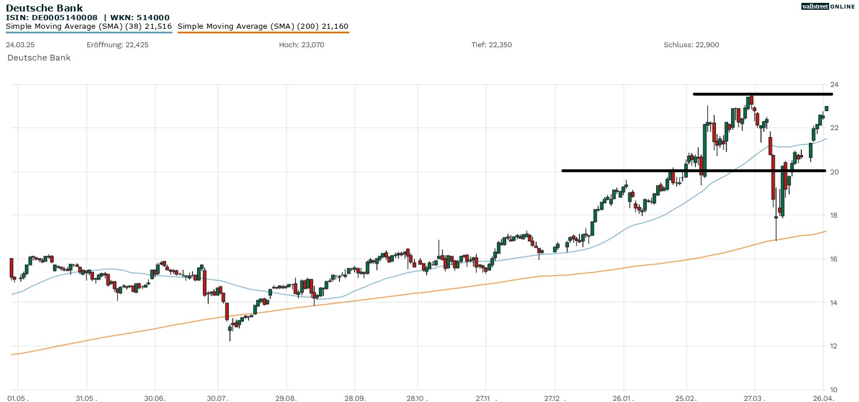
Task: Click the 01.05 axis date label
Action: click(17, 397)
